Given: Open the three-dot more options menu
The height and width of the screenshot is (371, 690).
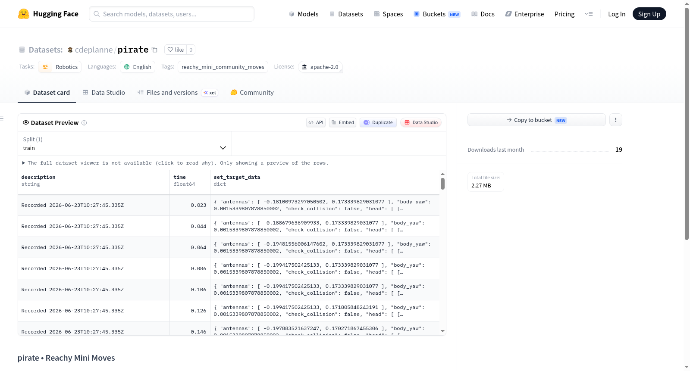Looking at the screenshot, I should pyautogui.click(x=616, y=120).
